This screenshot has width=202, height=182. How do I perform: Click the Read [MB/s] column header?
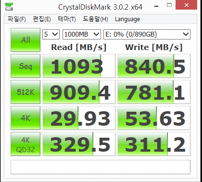point(79,47)
